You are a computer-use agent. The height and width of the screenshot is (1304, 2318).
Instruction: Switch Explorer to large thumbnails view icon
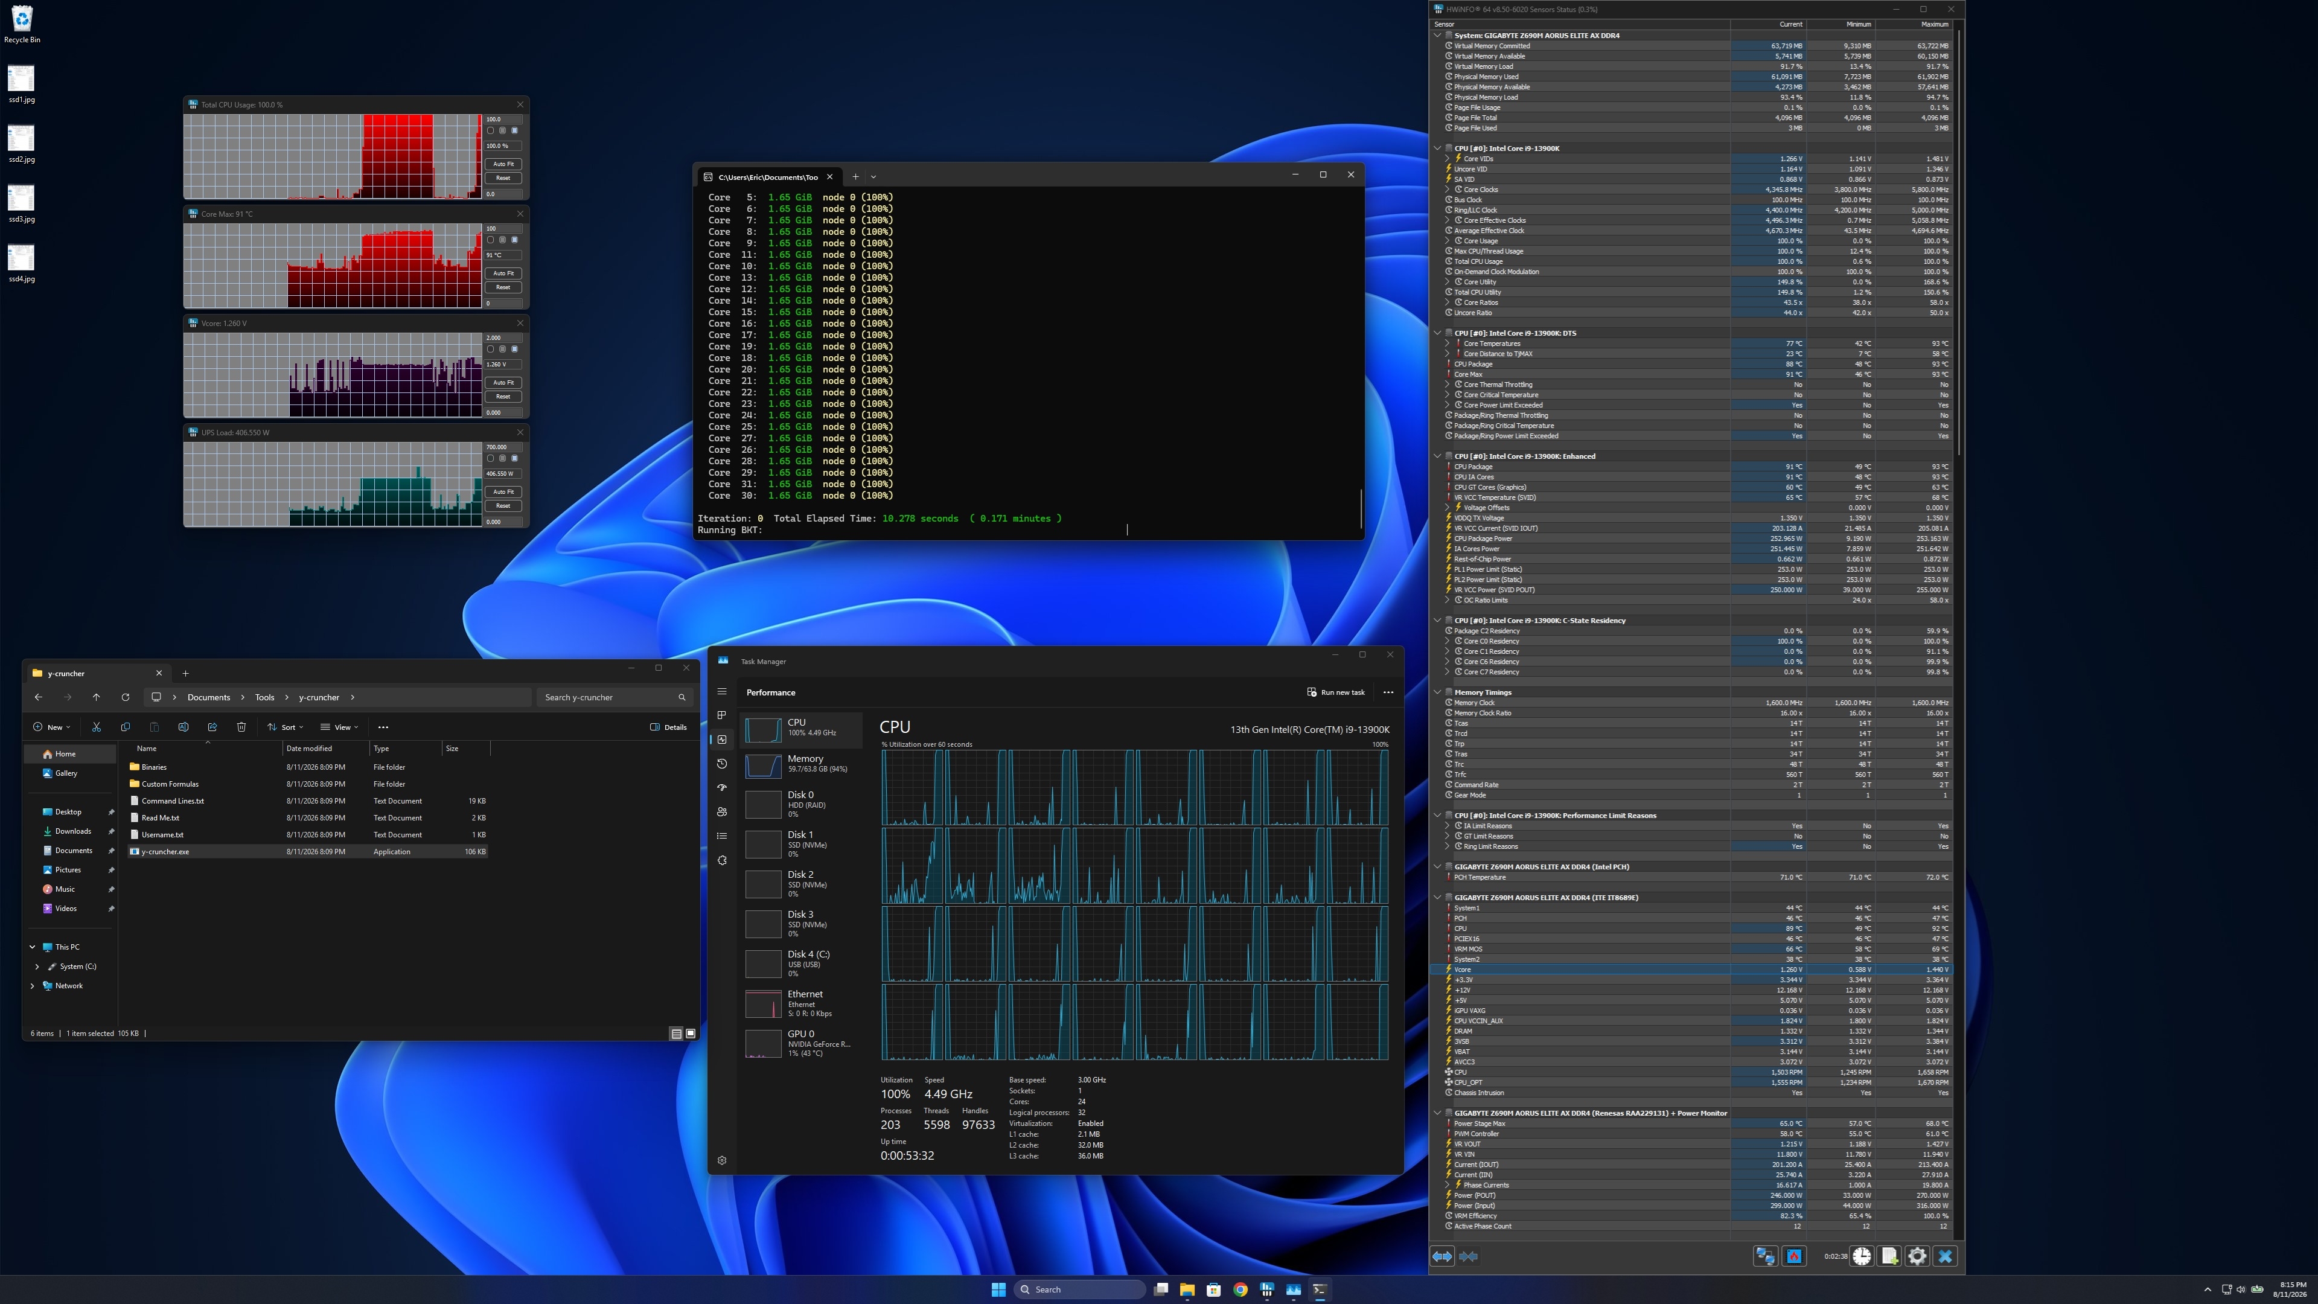(691, 1033)
